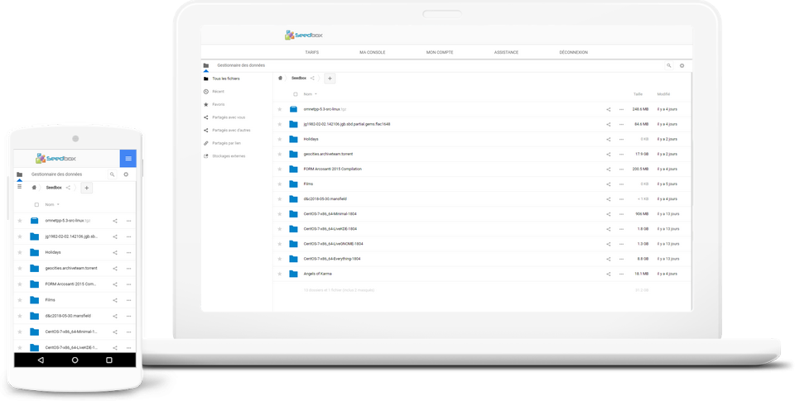Click jg1982-02-02 folder icon on laptop
The image size is (795, 401).
[293, 124]
